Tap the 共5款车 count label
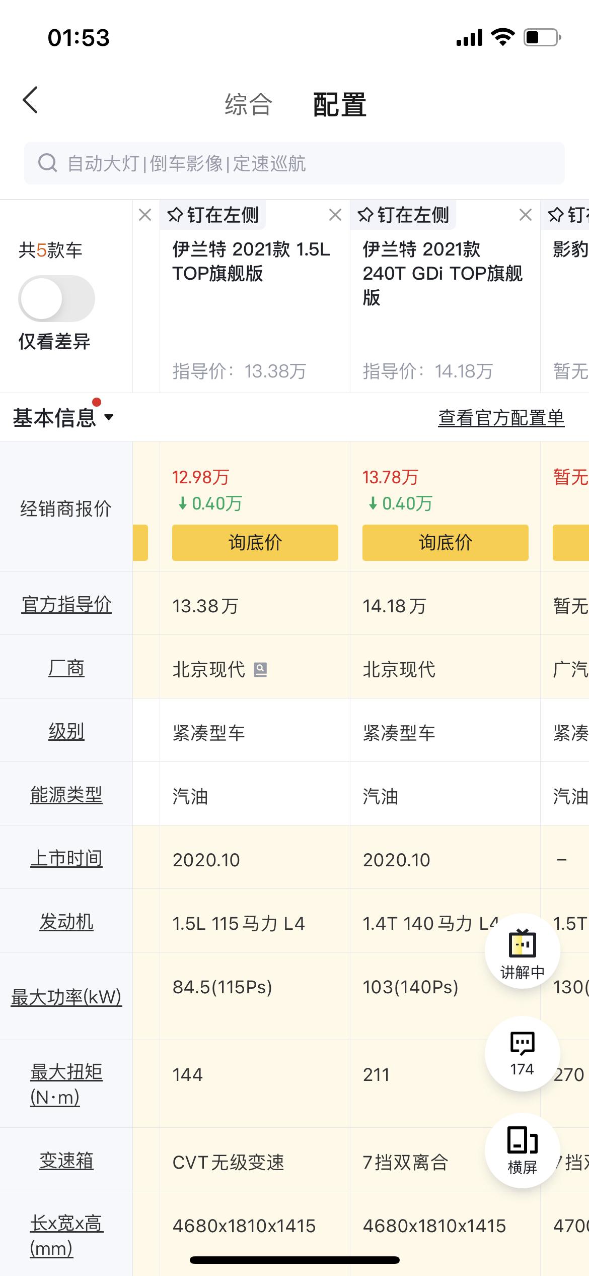Screen dimensions: 589x1276 (x=50, y=250)
